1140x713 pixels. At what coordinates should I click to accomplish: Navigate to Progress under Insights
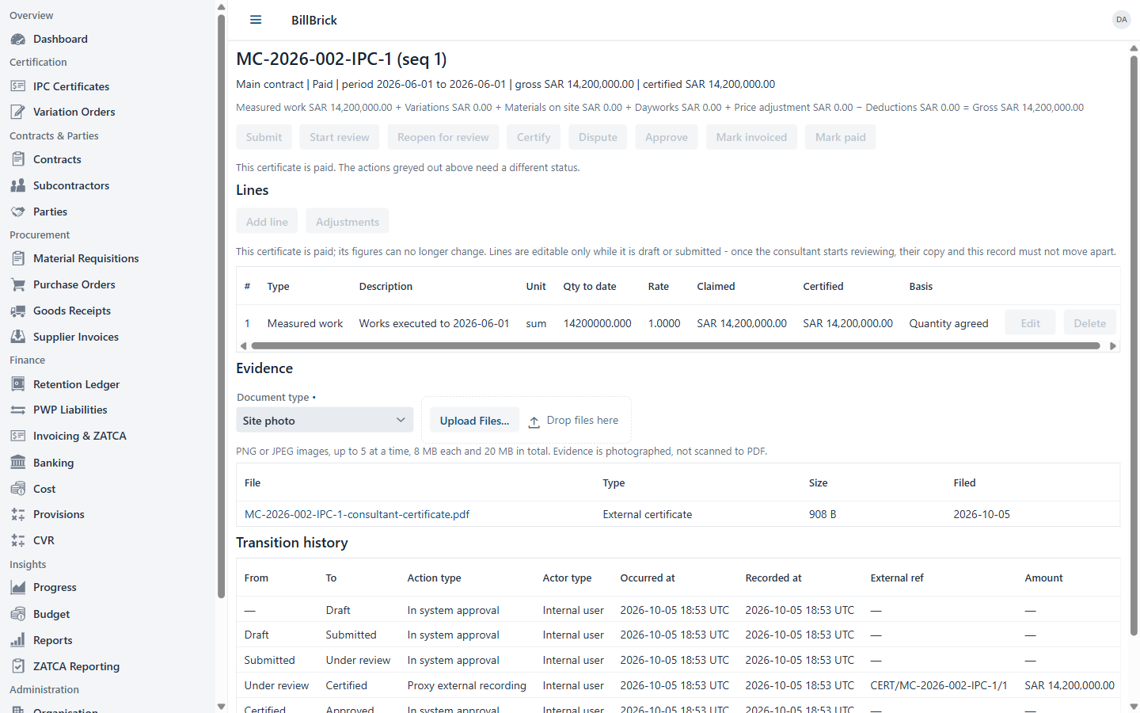click(55, 587)
